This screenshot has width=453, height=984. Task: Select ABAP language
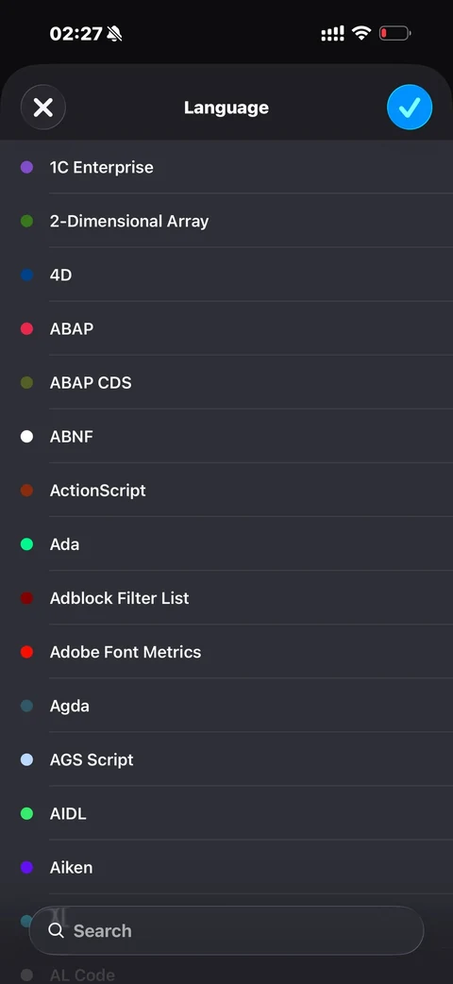point(226,329)
